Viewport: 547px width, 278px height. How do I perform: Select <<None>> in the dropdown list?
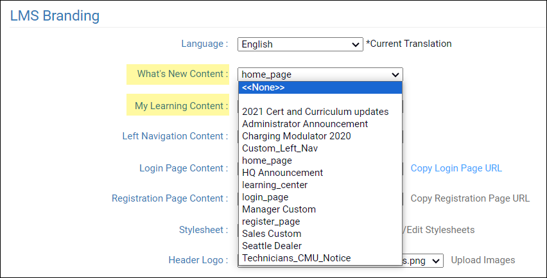[x=320, y=87]
